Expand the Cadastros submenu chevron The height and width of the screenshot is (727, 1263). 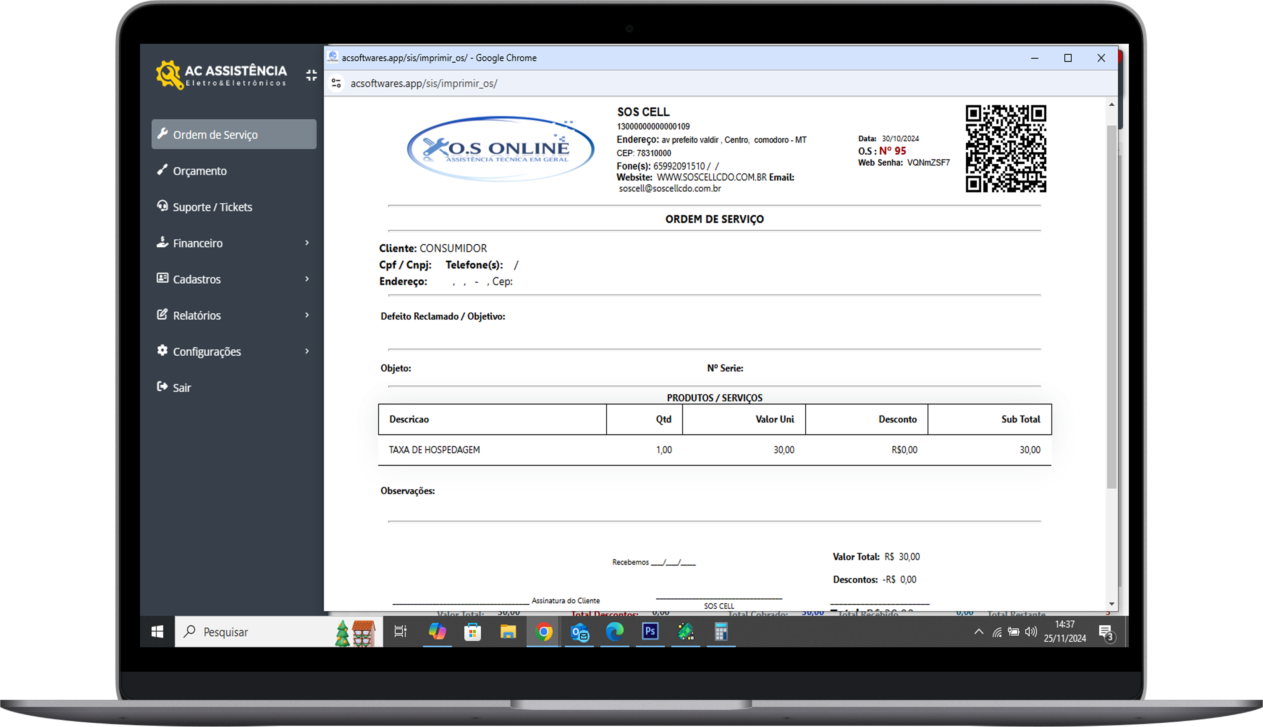307,279
